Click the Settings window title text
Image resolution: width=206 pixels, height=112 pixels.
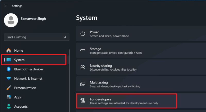pos(17,6)
